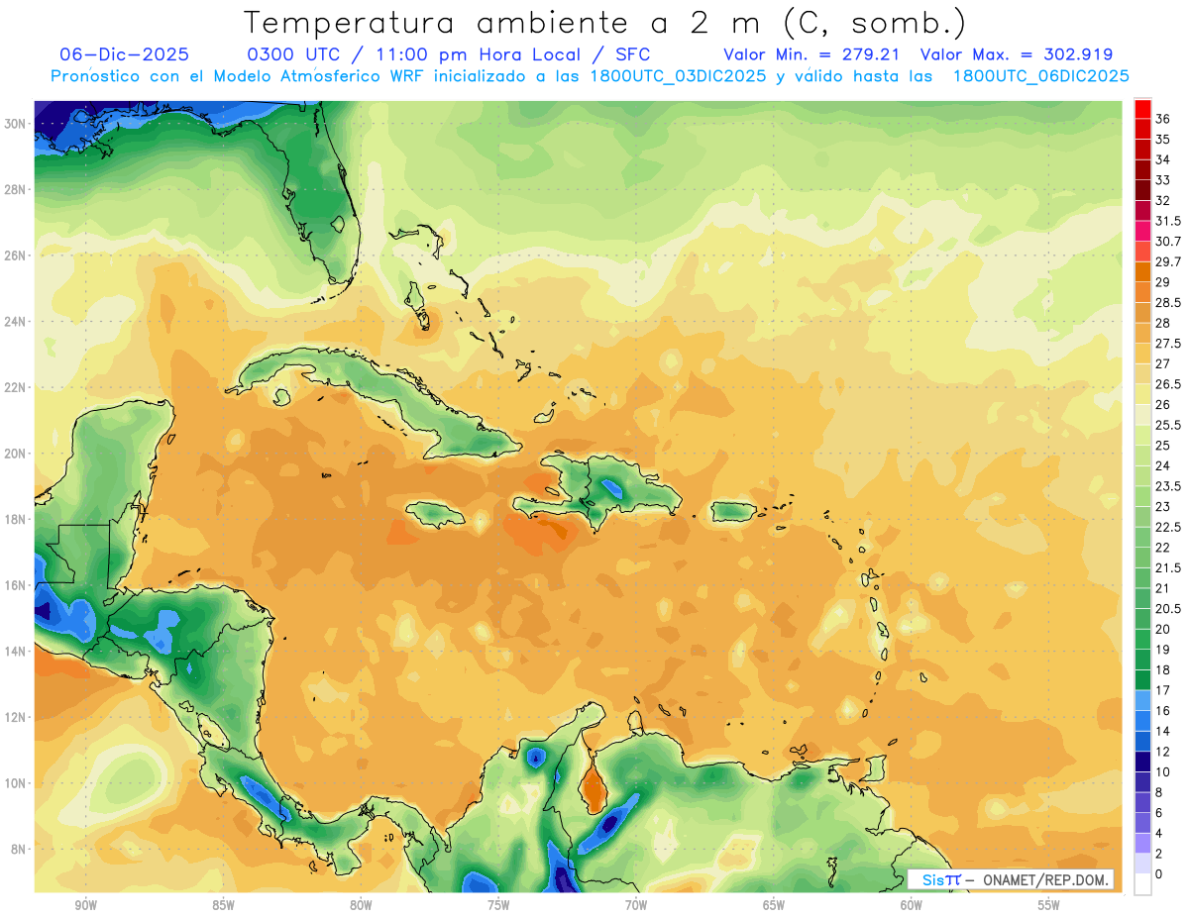Screen dimensions: 1189x918
Task: Pick the legend swatch between 29 and 29.7
Action: tap(1142, 271)
